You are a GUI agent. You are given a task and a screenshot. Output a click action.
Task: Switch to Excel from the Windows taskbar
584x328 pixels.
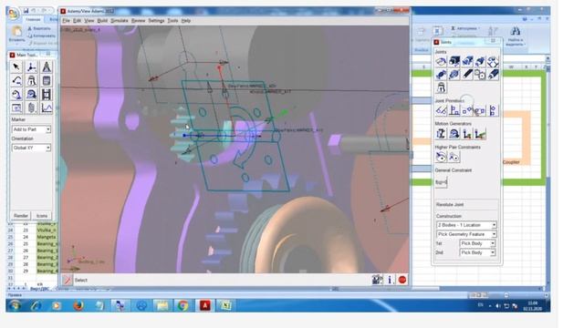point(225,306)
